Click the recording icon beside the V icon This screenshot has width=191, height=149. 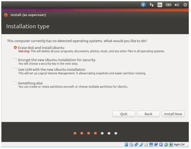coord(156,145)
